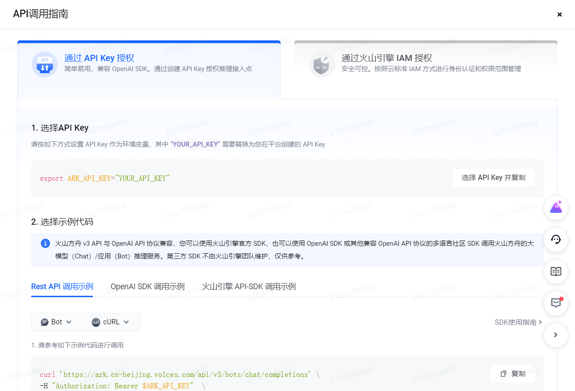The width and height of the screenshot is (575, 391).
Task: Switch to OpenAI SDK 调用示例 tab
Action: tap(148, 287)
